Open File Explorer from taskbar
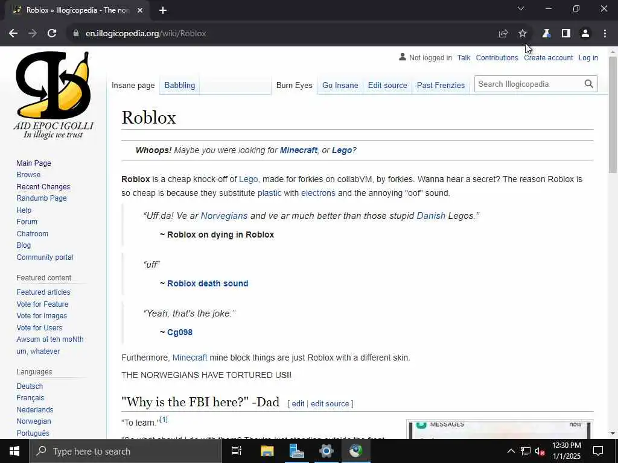The height and width of the screenshot is (463, 618). (267, 451)
